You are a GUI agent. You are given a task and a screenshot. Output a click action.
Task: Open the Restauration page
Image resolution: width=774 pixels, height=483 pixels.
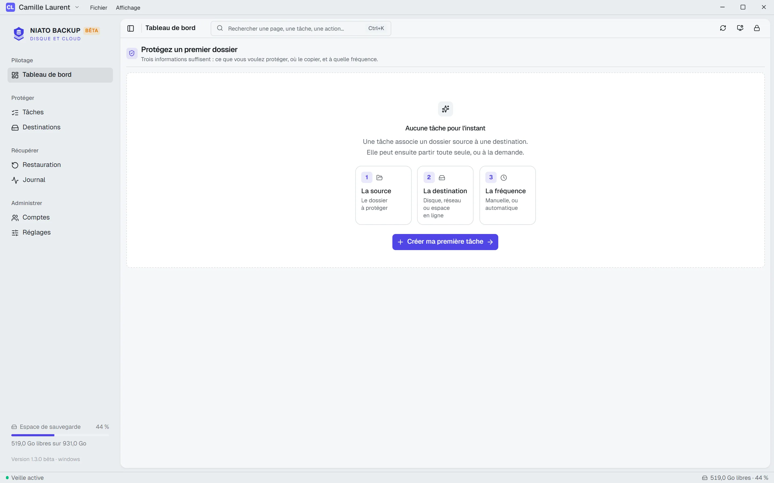click(60, 165)
